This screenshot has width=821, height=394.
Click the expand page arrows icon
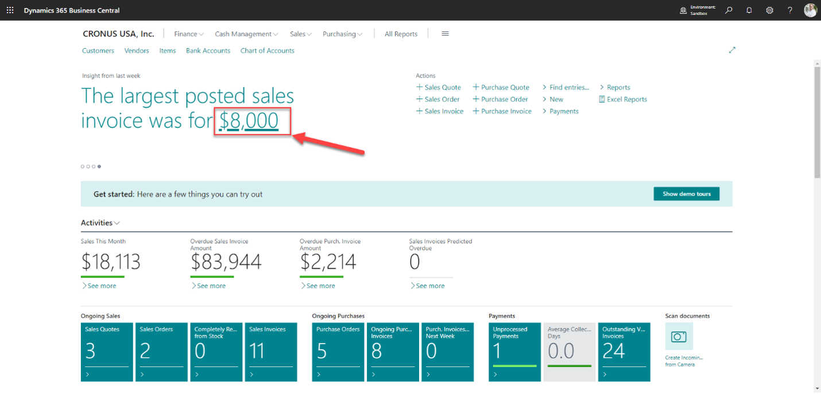click(732, 50)
